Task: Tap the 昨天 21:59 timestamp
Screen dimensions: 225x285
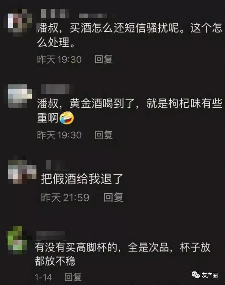Action: click(65, 197)
